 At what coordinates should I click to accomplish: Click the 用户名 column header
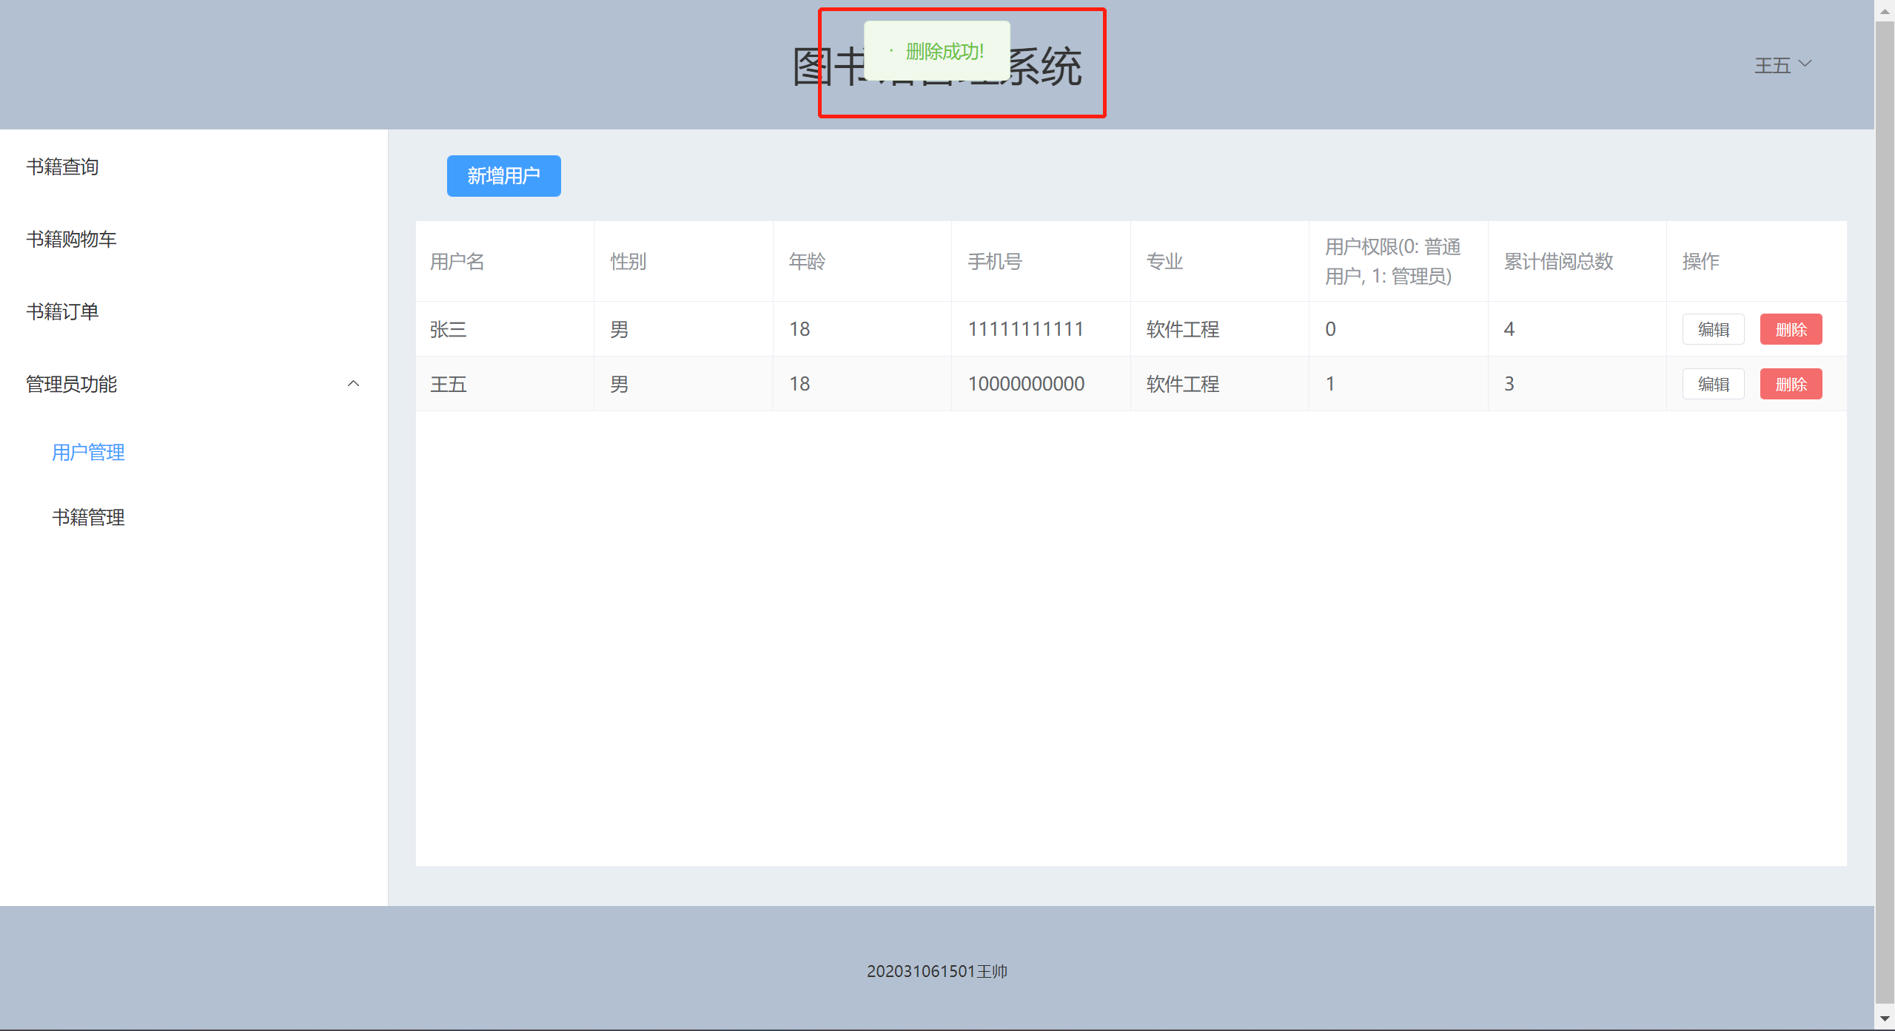pyautogui.click(x=457, y=262)
